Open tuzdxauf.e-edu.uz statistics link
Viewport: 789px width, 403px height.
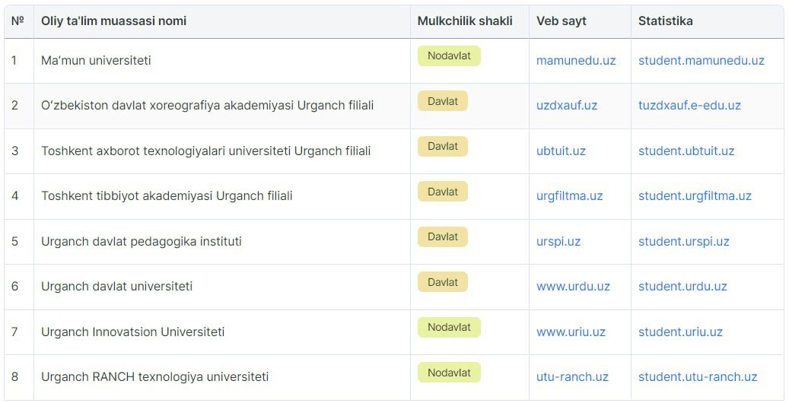tap(689, 105)
